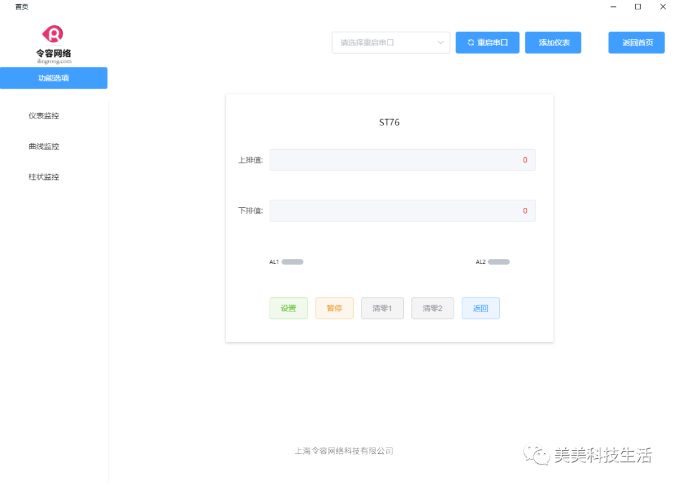Image resolution: width=674 pixels, height=485 pixels.
Task: Switch to ST76 meter page
Action: (x=389, y=122)
